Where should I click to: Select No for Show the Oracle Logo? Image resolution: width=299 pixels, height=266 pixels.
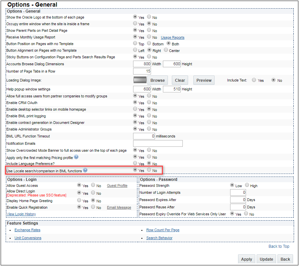coord(149,17)
